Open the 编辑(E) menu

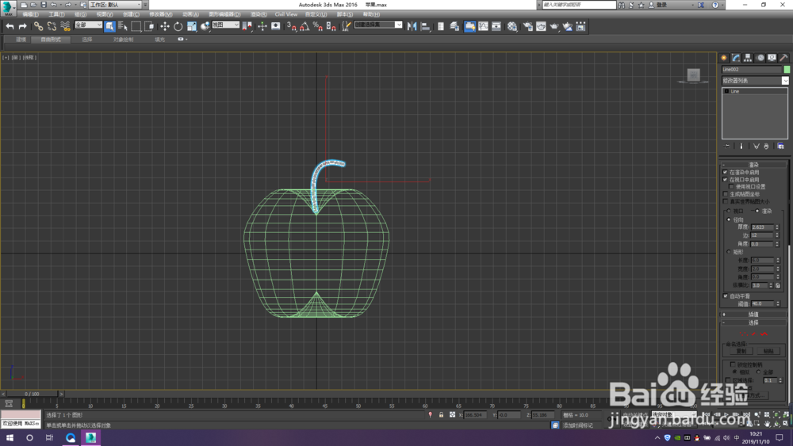[x=30, y=14]
